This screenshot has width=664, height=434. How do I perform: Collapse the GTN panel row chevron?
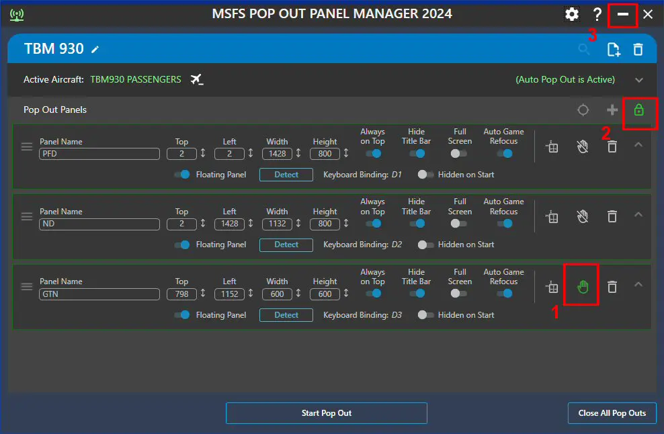[x=638, y=285]
